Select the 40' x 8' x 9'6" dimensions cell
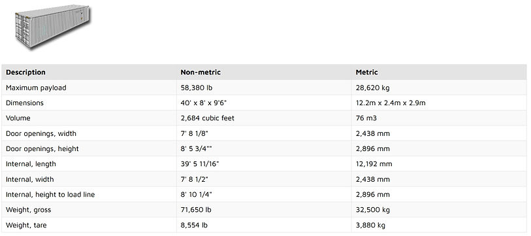531x236 pixels. (204, 103)
